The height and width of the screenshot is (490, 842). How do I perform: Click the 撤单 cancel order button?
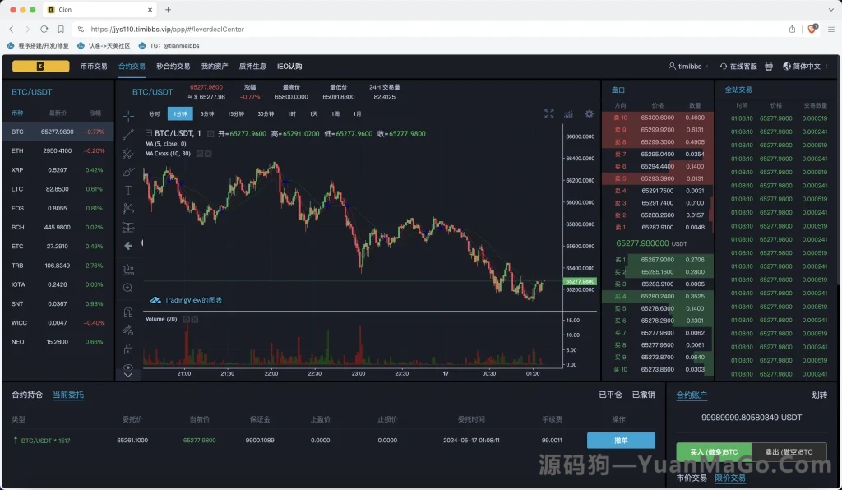[x=621, y=441]
